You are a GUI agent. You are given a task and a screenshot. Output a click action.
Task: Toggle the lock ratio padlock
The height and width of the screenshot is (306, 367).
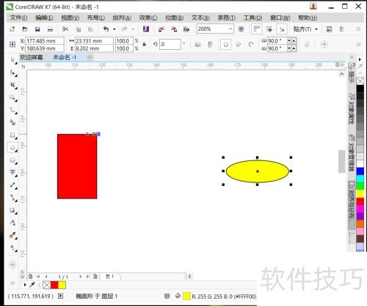tap(145, 45)
